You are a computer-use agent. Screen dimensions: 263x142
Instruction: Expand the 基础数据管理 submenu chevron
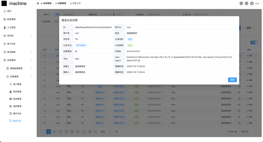[31, 68]
